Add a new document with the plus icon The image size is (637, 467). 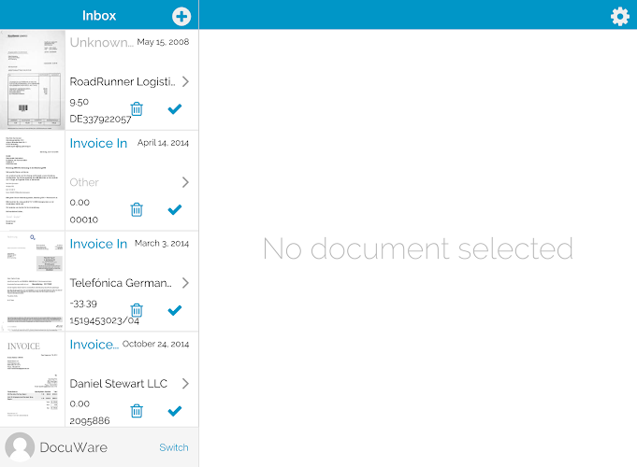(x=181, y=16)
